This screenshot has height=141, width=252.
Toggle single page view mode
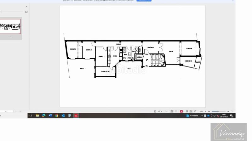tap(172, 111)
